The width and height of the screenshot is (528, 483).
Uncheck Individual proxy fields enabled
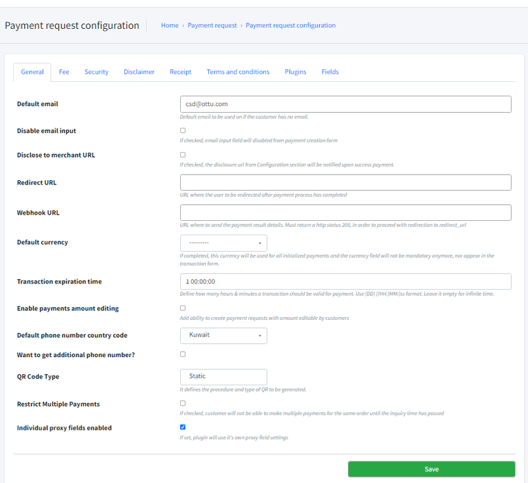tap(183, 427)
